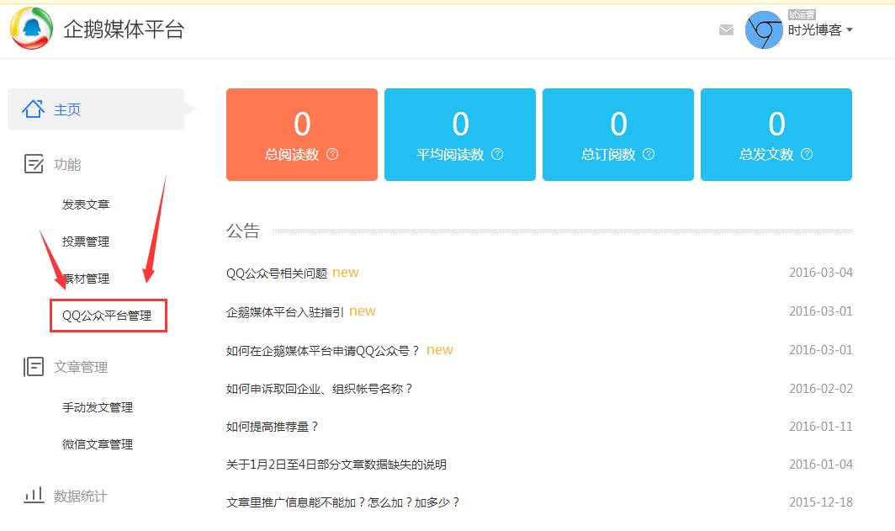Click the date 2015-12-18
Image resolution: width=895 pixels, height=531 pixels.
coord(821,502)
